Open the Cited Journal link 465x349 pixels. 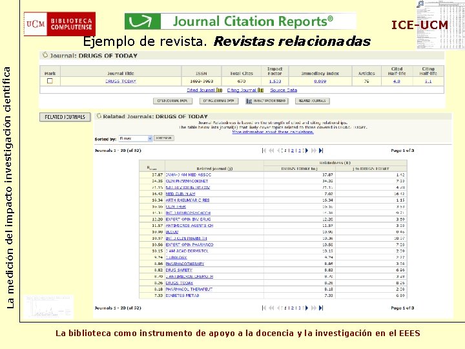pyautogui.click(x=201, y=90)
